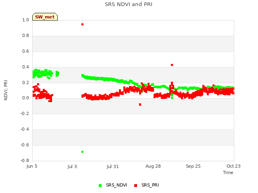Image resolution: width=258 pixels, height=193 pixels.
Task: Click the Sep 25 x-axis label
Action: pos(193,166)
